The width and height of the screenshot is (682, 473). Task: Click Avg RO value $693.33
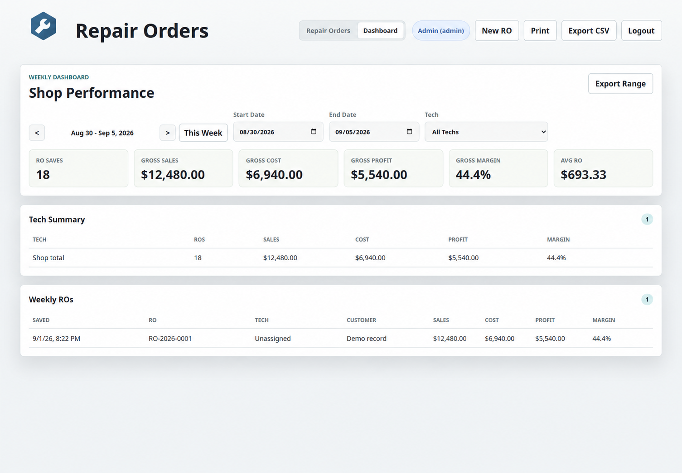click(583, 175)
